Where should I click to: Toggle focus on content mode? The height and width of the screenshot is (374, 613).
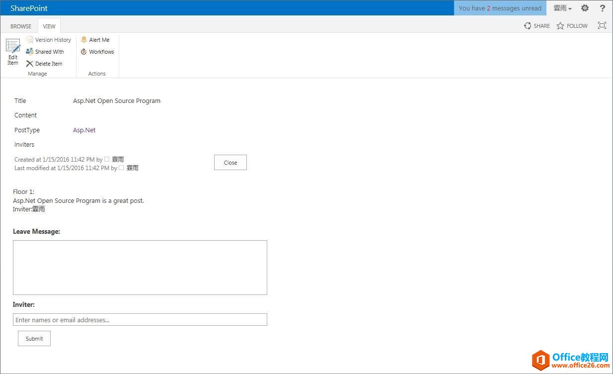point(602,26)
